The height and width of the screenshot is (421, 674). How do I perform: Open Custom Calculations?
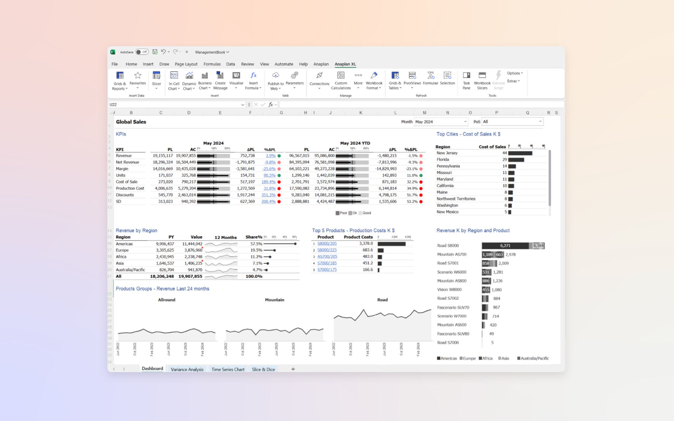(x=341, y=80)
